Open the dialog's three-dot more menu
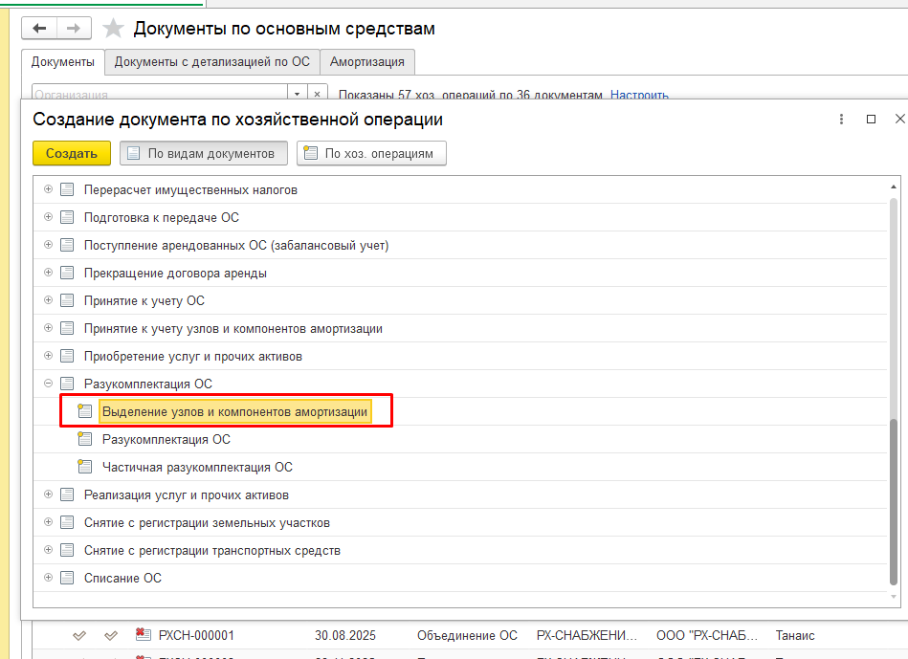Viewport: 908px width, 659px height. [841, 120]
